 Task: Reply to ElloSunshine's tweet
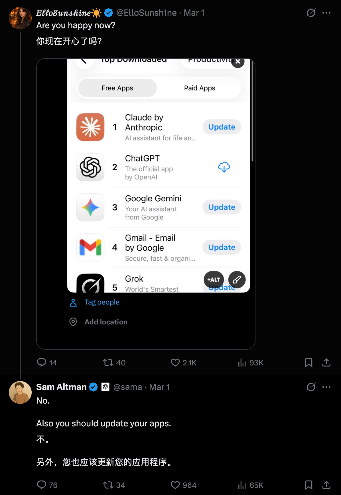[42, 362]
